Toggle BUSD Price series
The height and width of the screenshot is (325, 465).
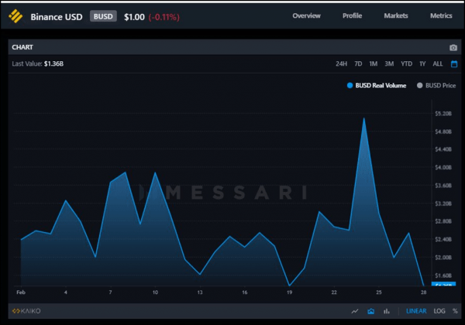(436, 85)
